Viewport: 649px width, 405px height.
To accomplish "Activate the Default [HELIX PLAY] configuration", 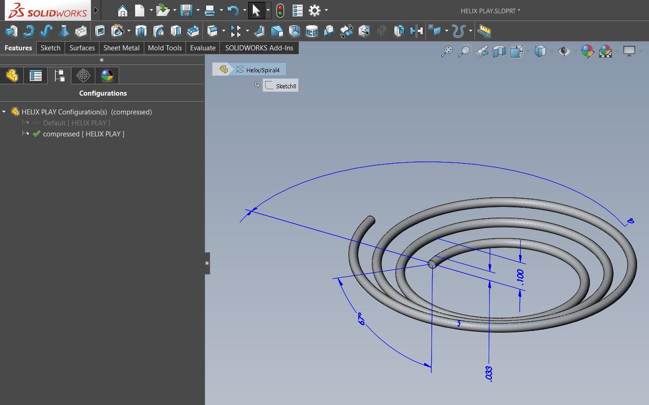I will point(76,123).
